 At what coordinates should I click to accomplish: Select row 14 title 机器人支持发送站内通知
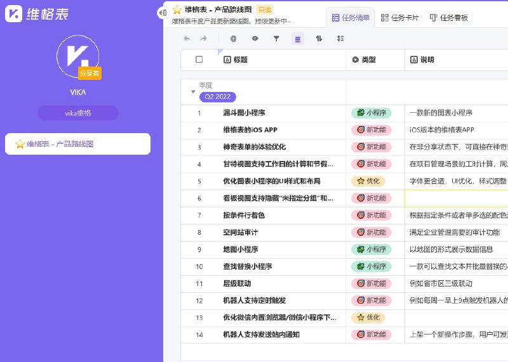pos(261,335)
